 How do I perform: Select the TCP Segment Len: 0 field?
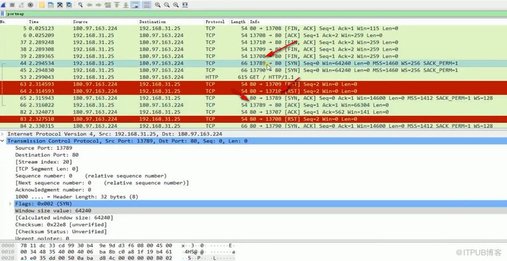click(x=47, y=169)
